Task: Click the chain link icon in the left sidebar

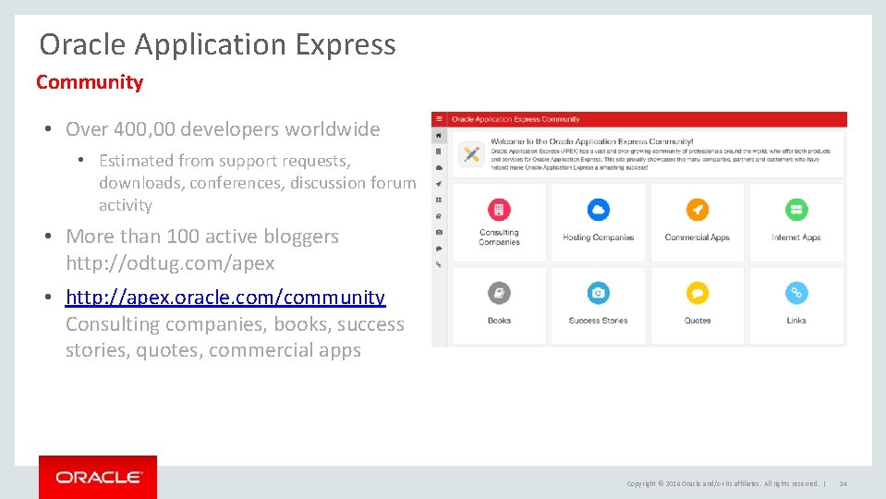Action: coord(439,264)
